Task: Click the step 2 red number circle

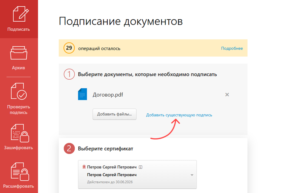Action: 69,149
